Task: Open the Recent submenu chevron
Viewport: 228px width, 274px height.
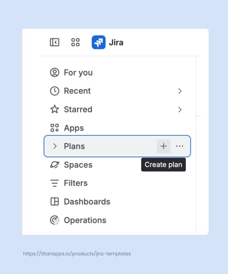Action: (x=180, y=91)
